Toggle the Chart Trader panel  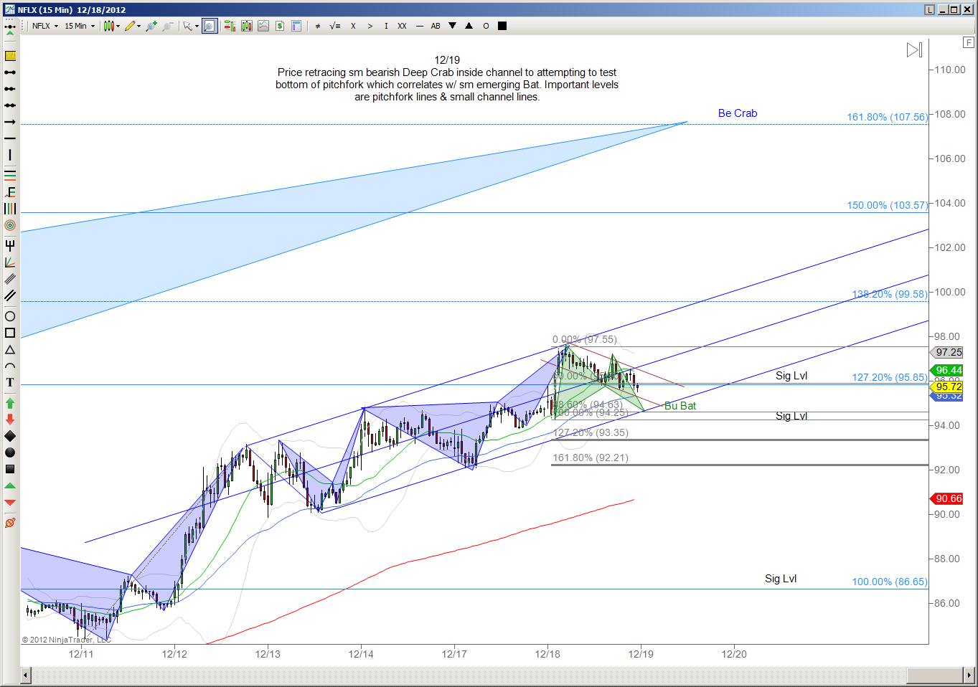point(279,26)
